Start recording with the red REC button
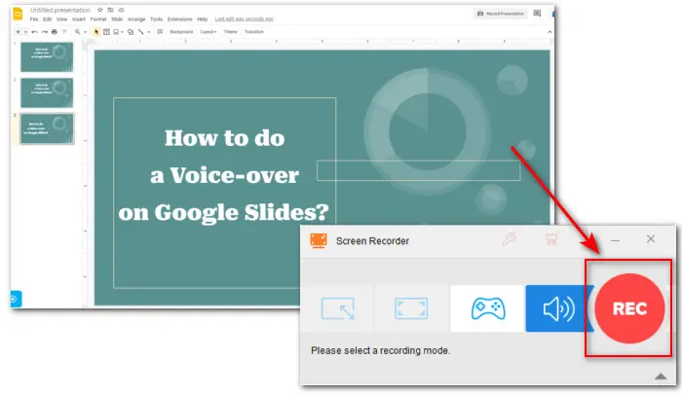The image size is (682, 396). [x=629, y=308]
